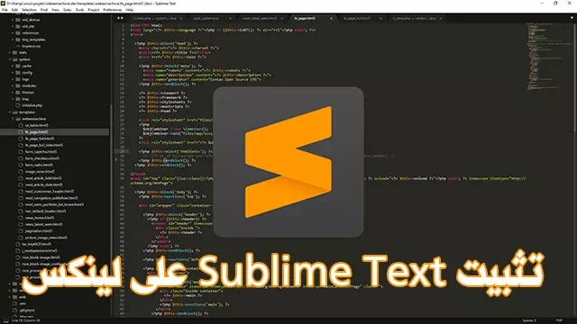Click the old_site folder icon

[x=18, y=26]
